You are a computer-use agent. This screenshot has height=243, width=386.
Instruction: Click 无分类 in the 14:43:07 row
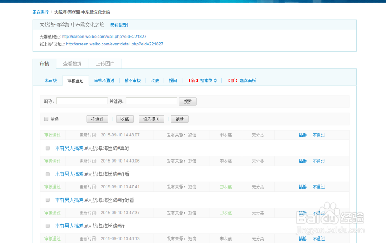pos(258,135)
